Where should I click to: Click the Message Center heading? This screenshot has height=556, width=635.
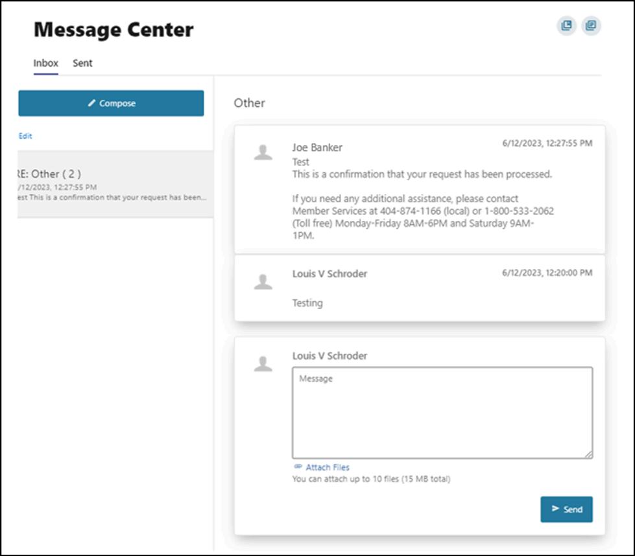[x=114, y=30]
